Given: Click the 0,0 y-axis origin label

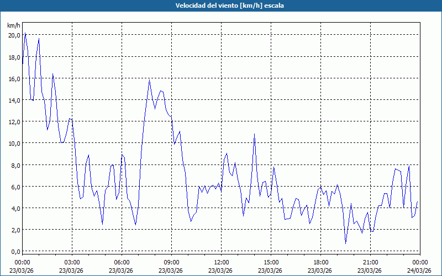Looking at the screenshot, I should (x=13, y=251).
